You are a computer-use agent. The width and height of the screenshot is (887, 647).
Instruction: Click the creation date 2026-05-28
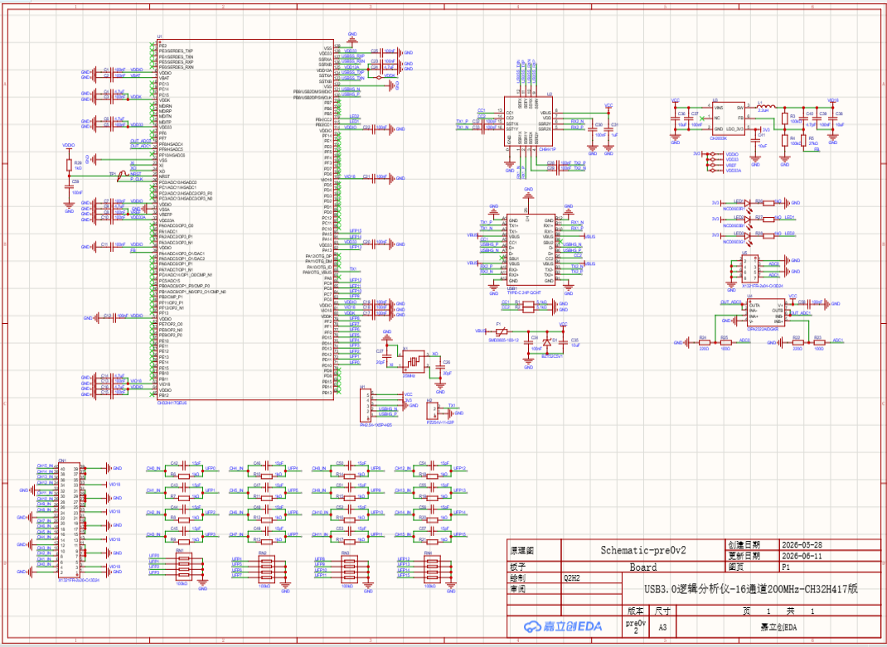(x=802, y=544)
